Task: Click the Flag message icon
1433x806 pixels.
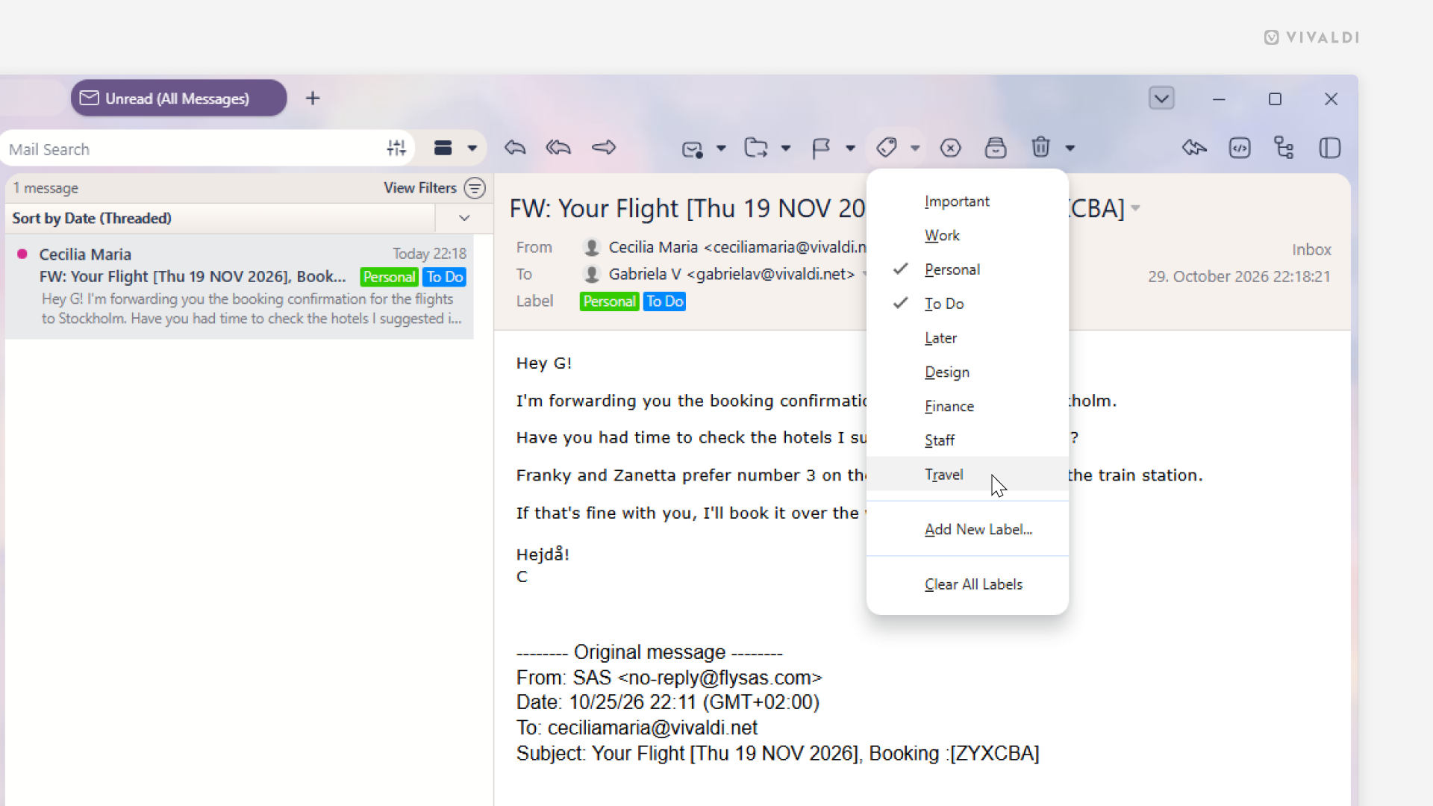Action: coord(821,149)
